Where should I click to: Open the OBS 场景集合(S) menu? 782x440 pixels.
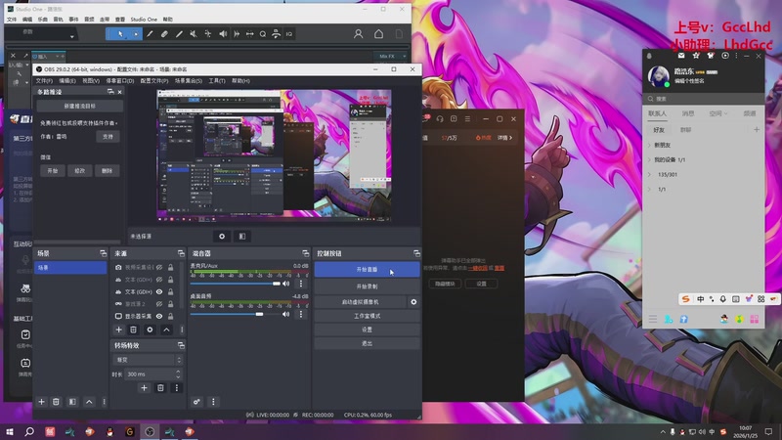188,81
